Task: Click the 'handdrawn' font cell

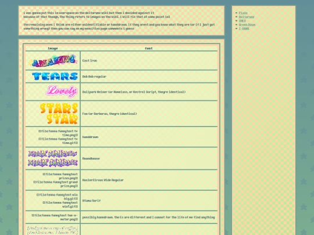Action: point(149,137)
